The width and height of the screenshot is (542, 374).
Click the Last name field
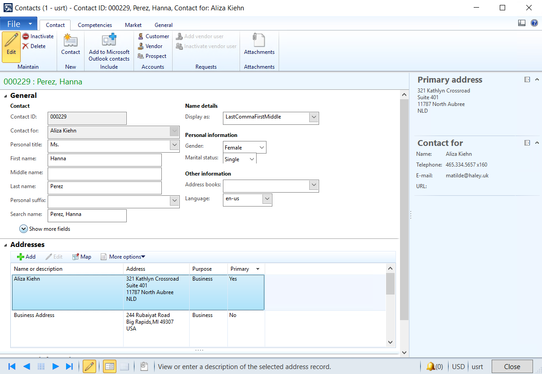[104, 188]
